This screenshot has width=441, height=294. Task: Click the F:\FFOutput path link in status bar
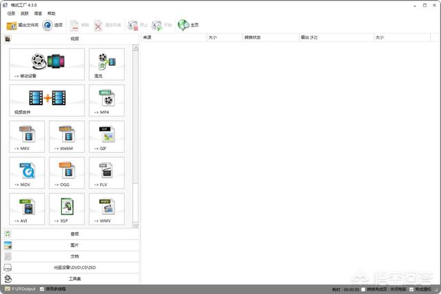pyautogui.click(x=23, y=289)
